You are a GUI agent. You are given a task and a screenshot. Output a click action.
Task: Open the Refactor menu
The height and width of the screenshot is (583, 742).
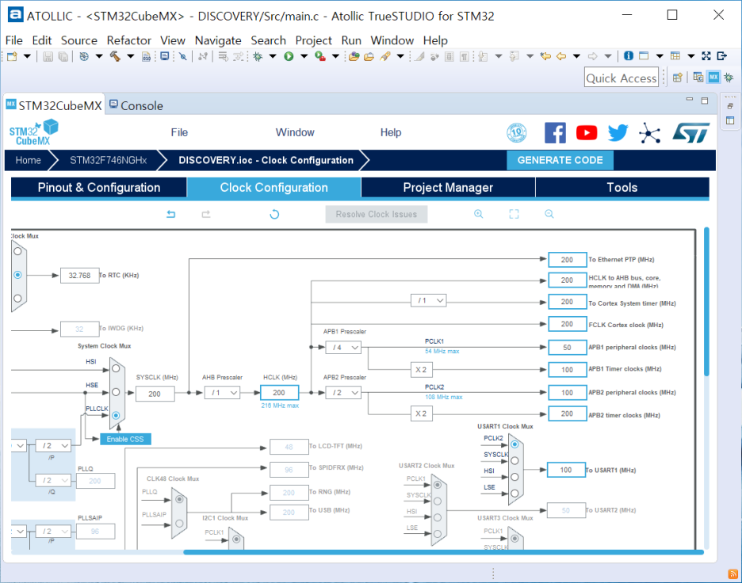[128, 40]
